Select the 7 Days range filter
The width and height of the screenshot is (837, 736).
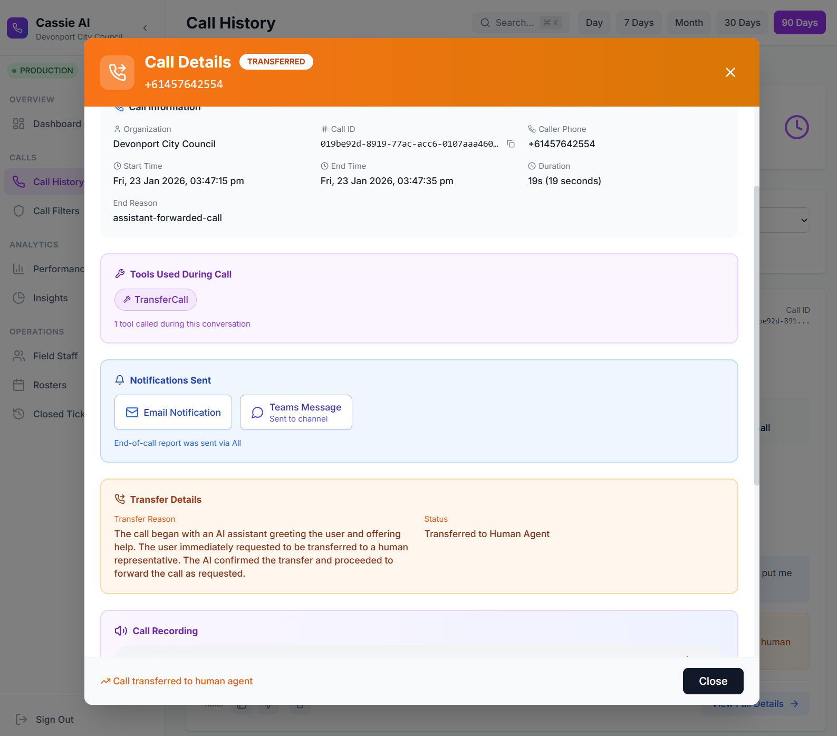(x=639, y=23)
